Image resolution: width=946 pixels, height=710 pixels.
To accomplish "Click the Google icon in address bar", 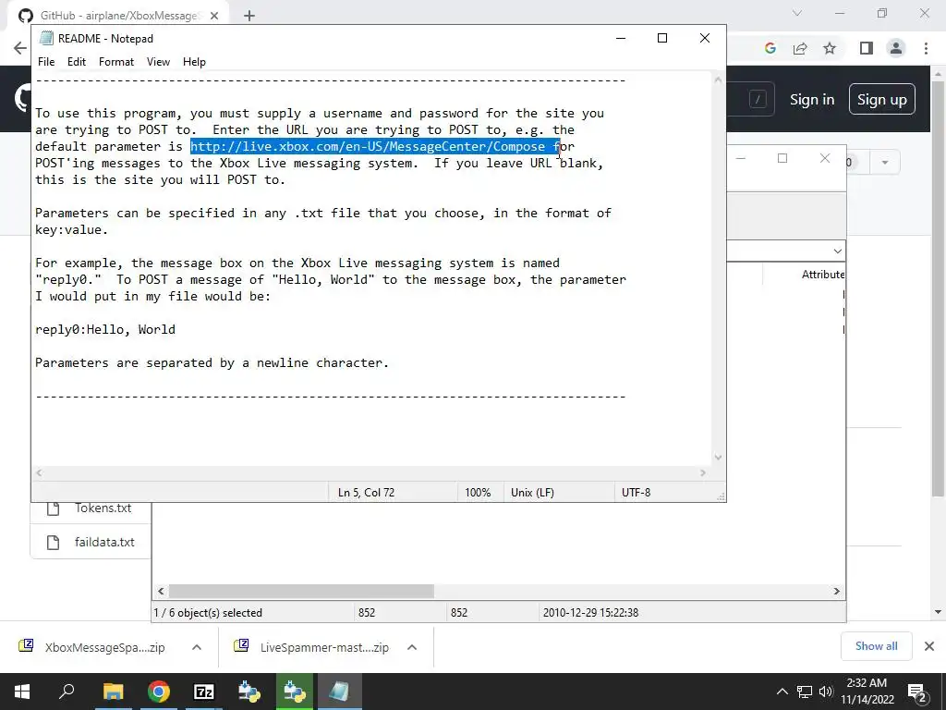I will (770, 48).
